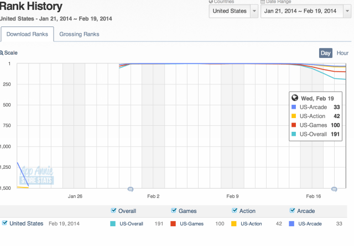Screen dimensions: 354x246
Task: Toggle the Arcade checkbox
Action: pos(292,211)
